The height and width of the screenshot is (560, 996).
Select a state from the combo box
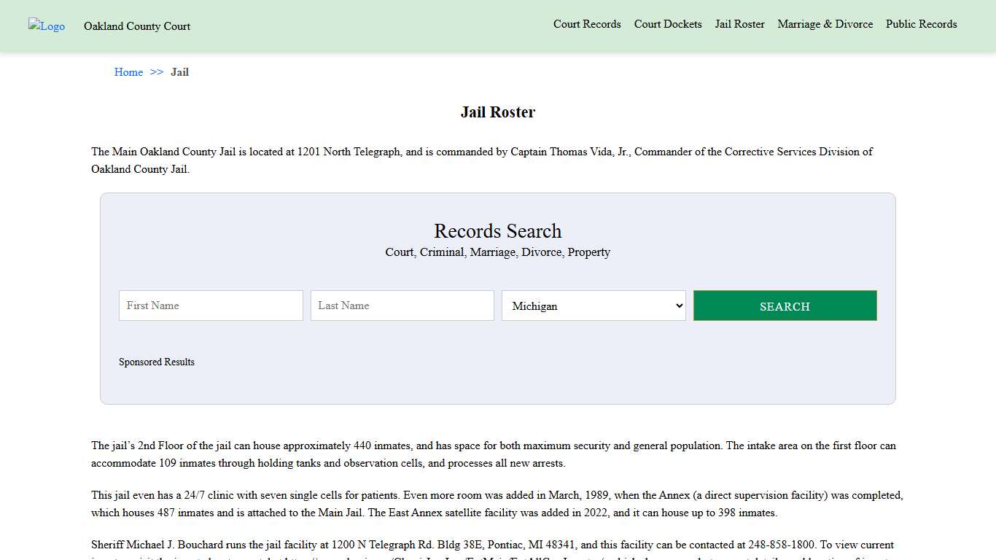click(593, 306)
